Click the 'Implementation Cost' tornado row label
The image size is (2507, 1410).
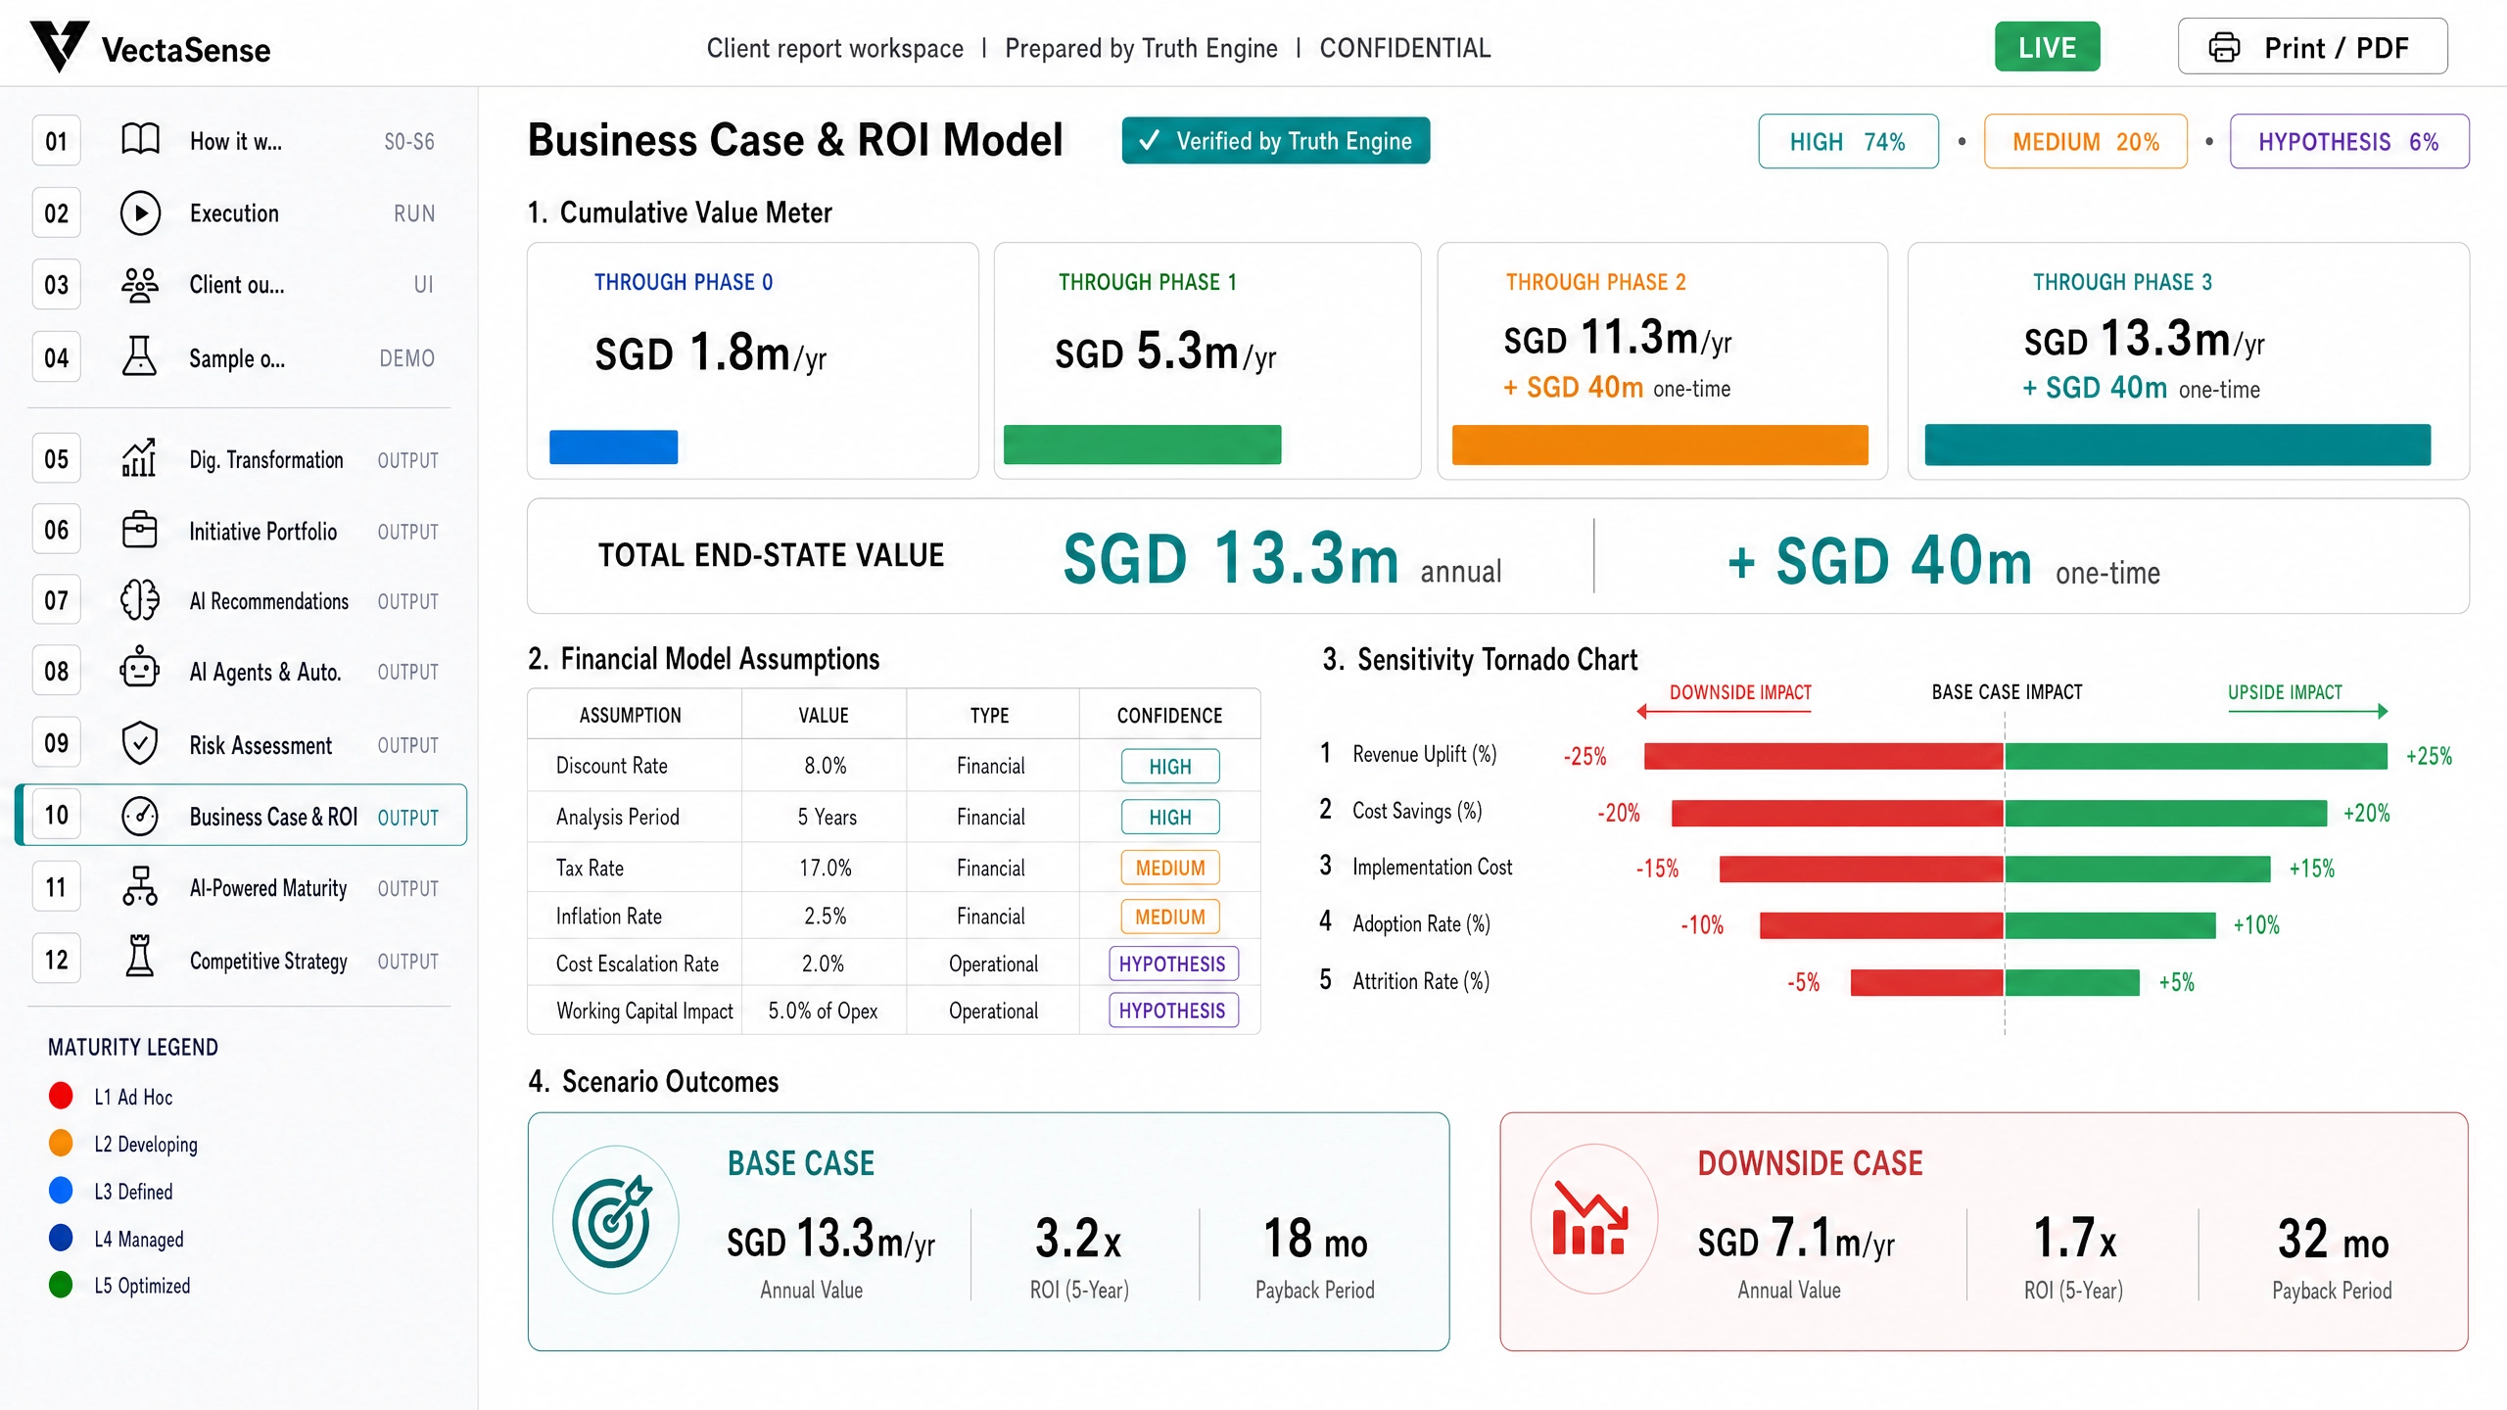1432,868
